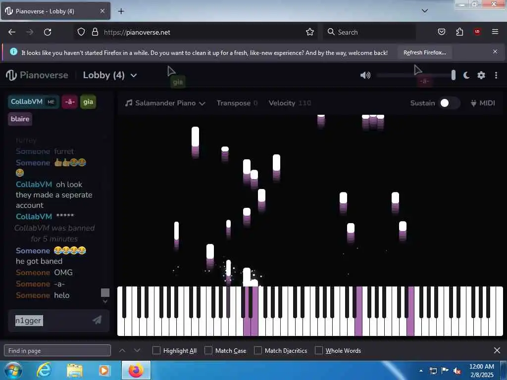Open Save to Pocket icon
Screen dimensions: 507x380
(442, 32)
